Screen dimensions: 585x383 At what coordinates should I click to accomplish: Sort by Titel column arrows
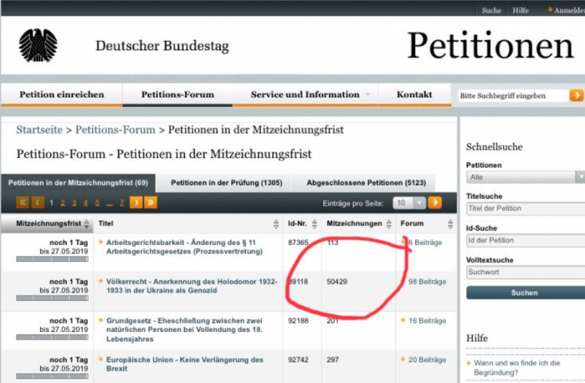point(276,224)
